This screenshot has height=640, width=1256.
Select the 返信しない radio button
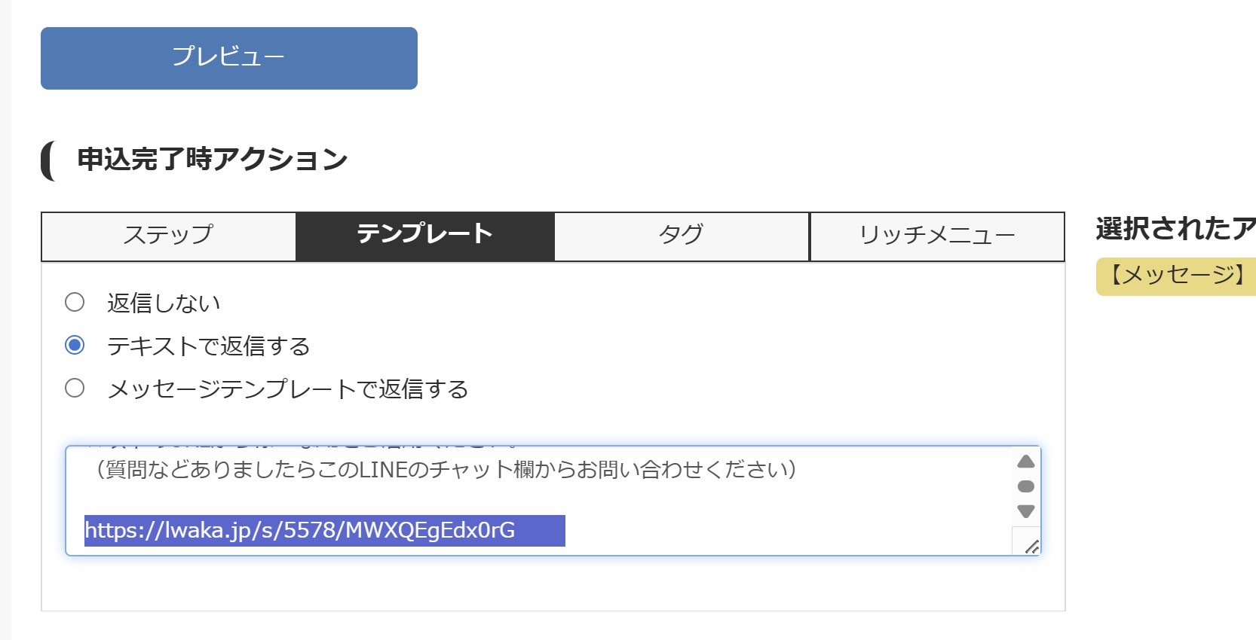[x=75, y=302]
